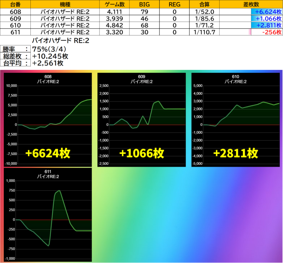This screenshot has height=263, width=283.
Task: Click the -256枚 difference cell
Action: pyautogui.click(x=251, y=32)
